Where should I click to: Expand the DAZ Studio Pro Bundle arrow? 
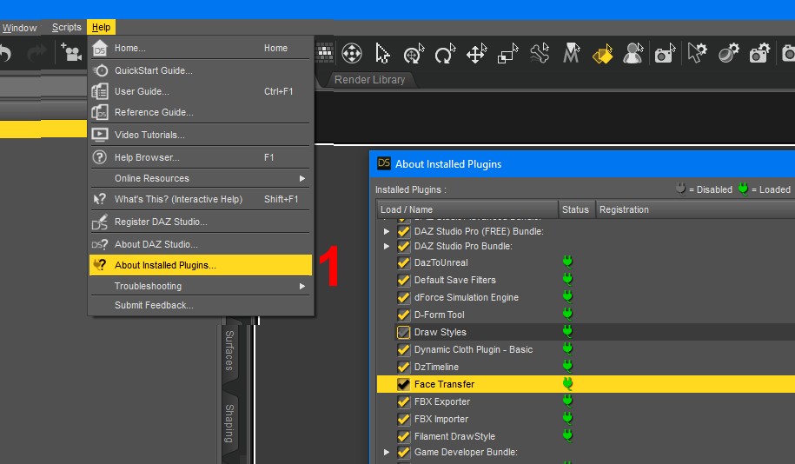[x=387, y=246]
